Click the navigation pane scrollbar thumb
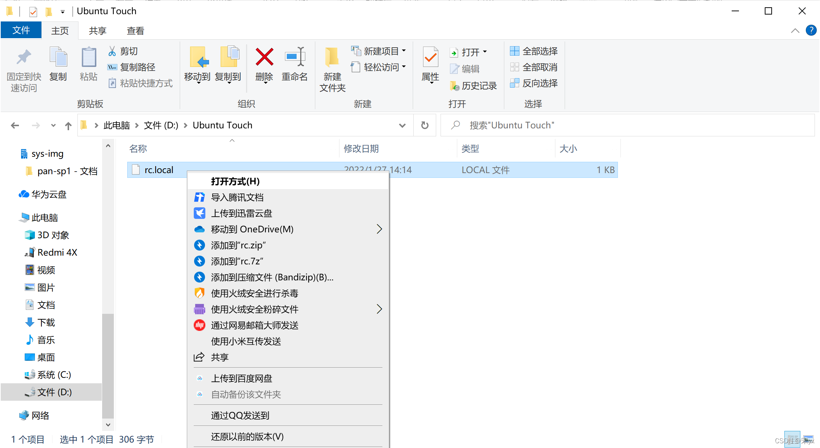820x448 pixels. click(108, 365)
